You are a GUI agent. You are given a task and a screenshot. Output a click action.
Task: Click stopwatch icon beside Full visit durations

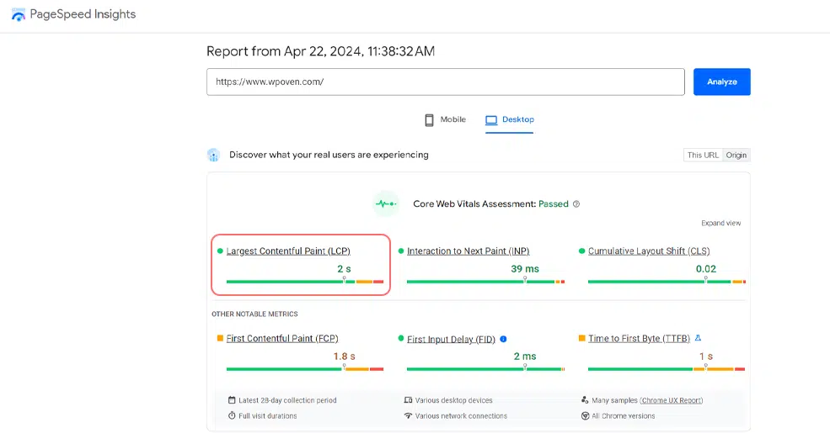[x=232, y=415]
